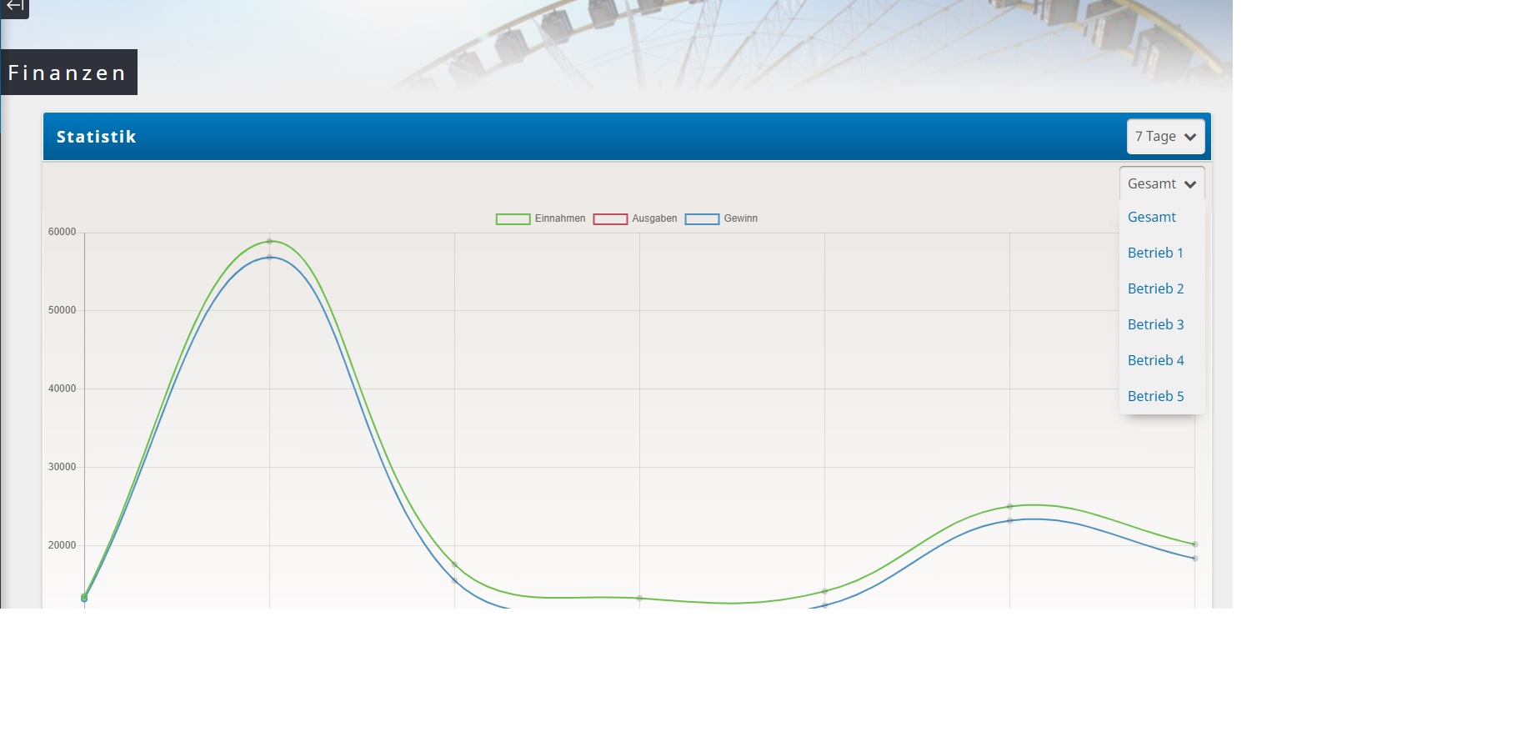Click the Finanzen page heading
1532x737 pixels.
coord(68,73)
